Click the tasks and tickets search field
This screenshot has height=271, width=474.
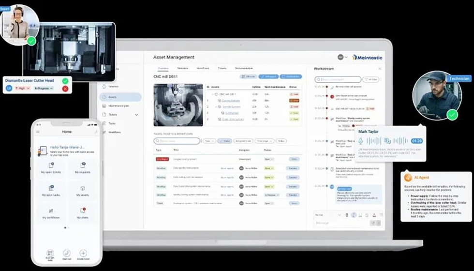[177, 141]
